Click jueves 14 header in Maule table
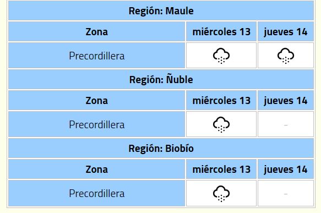Image resolution: width=321 pixels, height=213 pixels. pos(286,32)
